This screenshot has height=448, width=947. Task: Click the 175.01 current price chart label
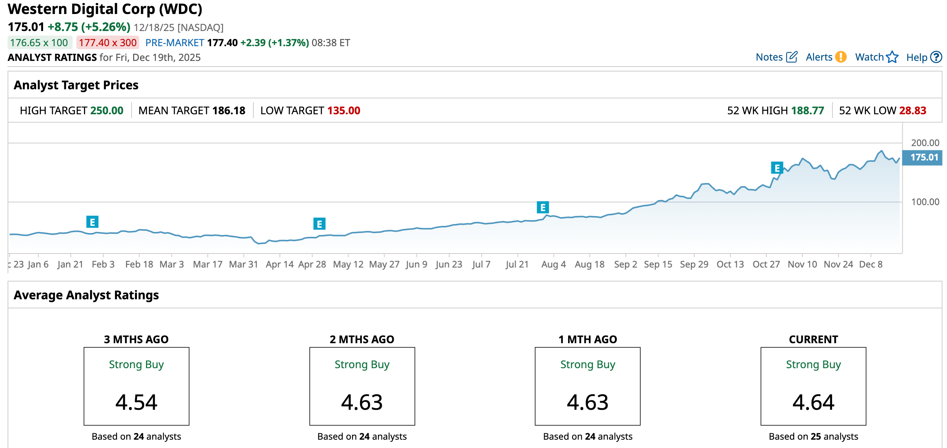[922, 157]
